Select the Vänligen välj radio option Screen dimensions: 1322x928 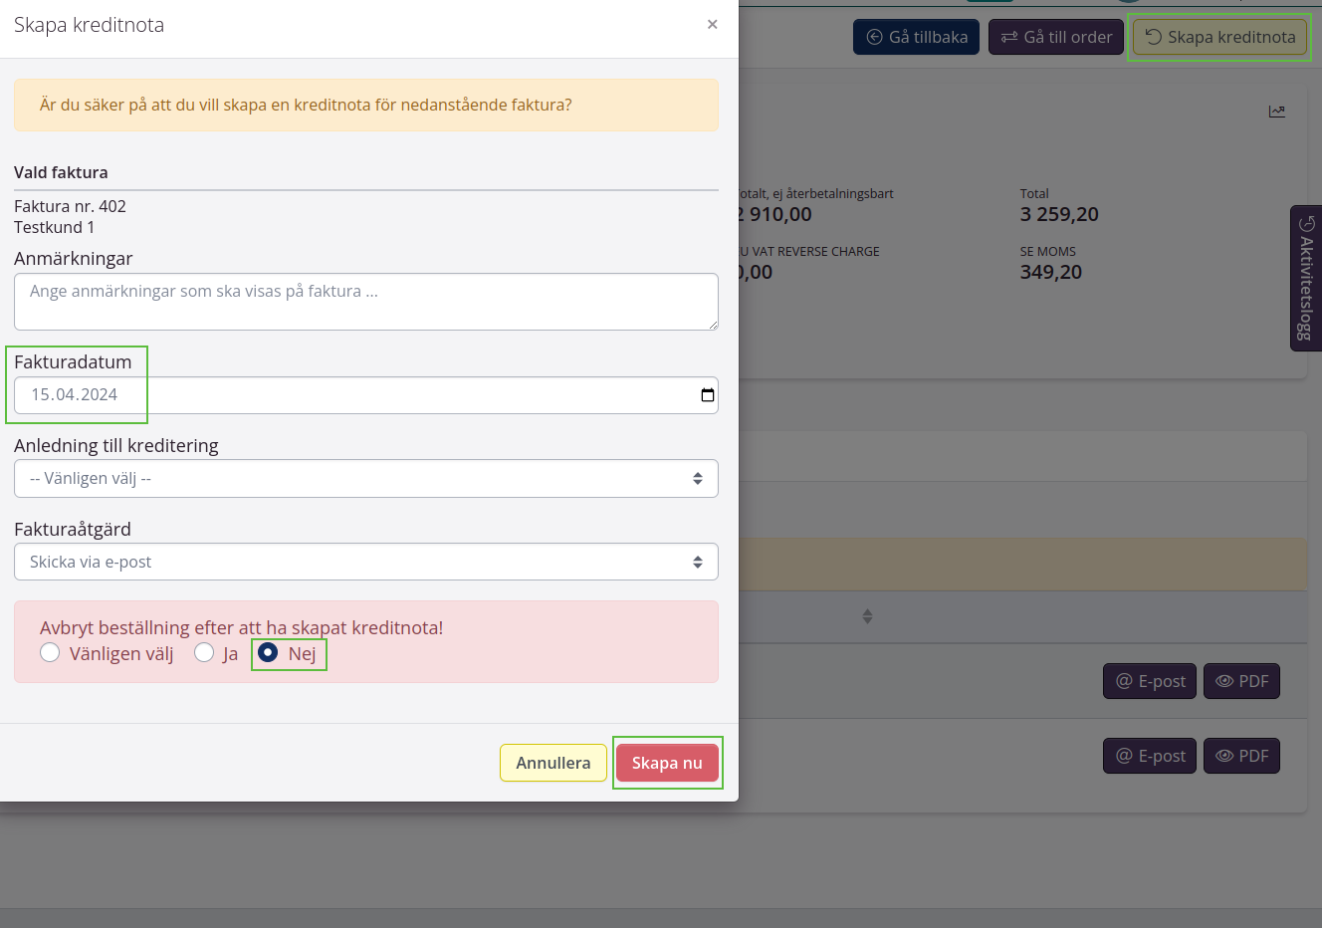(x=50, y=653)
